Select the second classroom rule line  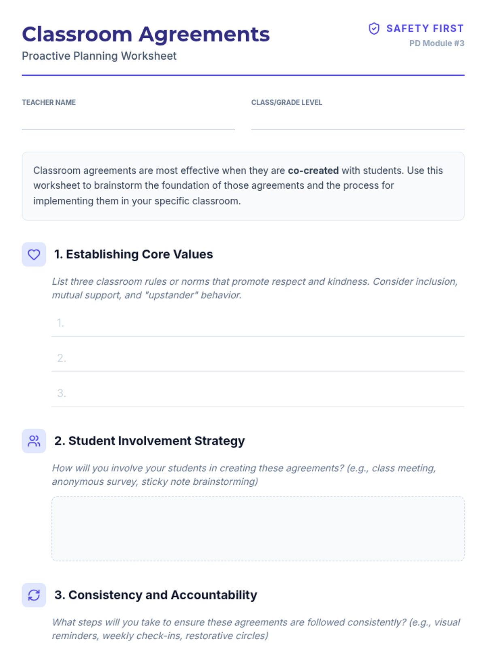click(258, 358)
